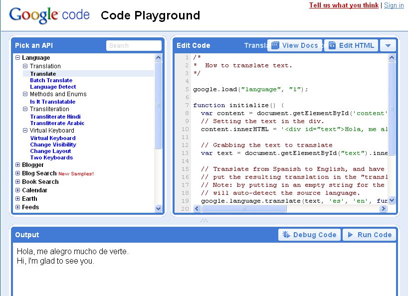Collapse the Virtual Keyboard subcategory
Image resolution: width=408 pixels, height=296 pixels.
[25, 131]
